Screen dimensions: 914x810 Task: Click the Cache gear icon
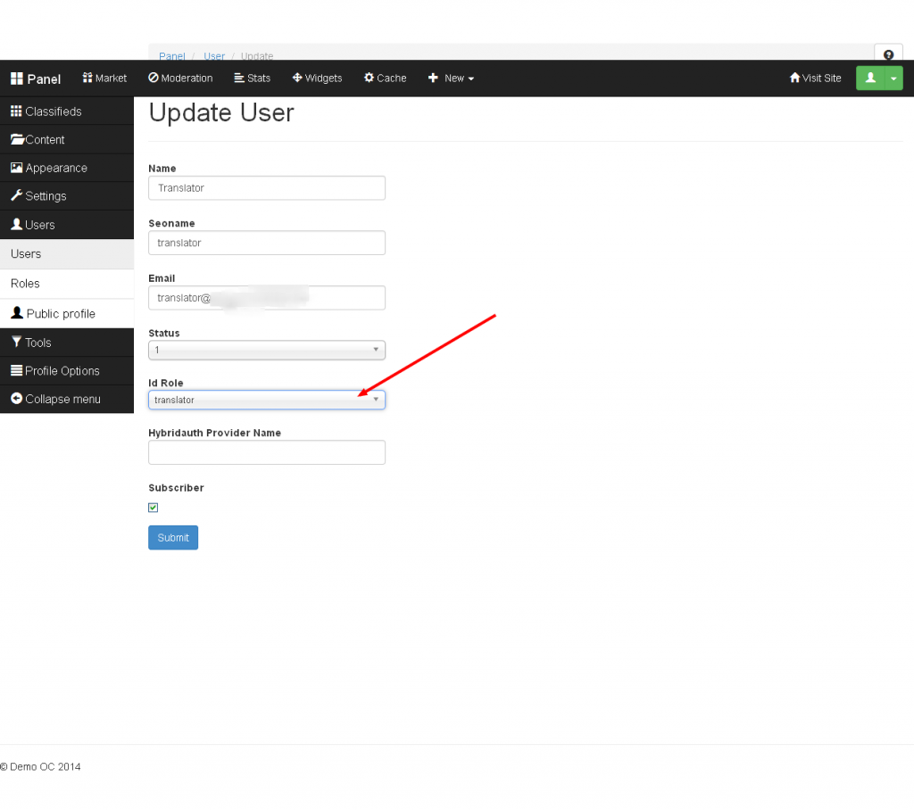[369, 79]
